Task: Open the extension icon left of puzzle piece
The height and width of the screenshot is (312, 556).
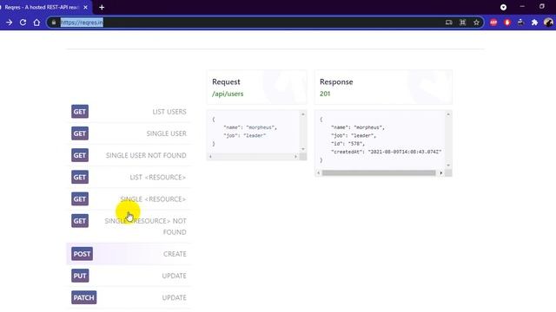Action: [x=521, y=23]
